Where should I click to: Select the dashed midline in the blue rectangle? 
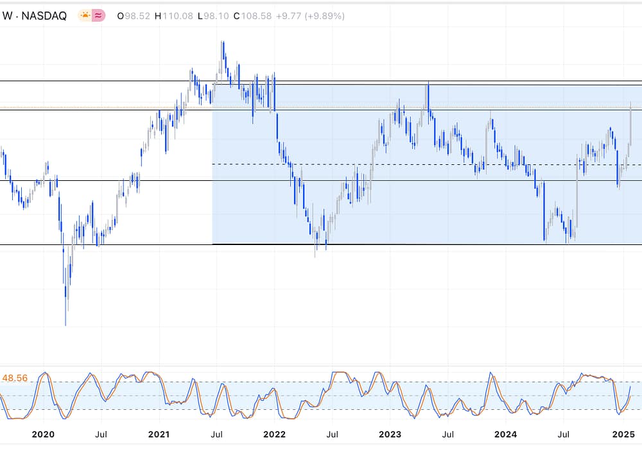tap(385, 165)
